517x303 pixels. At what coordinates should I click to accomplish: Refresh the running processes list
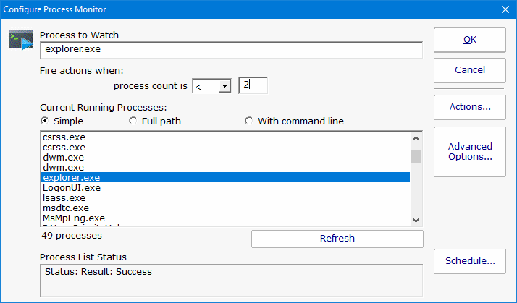point(337,238)
